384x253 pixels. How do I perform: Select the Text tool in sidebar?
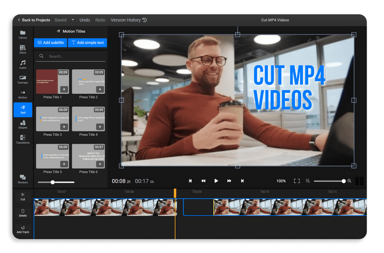point(23,109)
